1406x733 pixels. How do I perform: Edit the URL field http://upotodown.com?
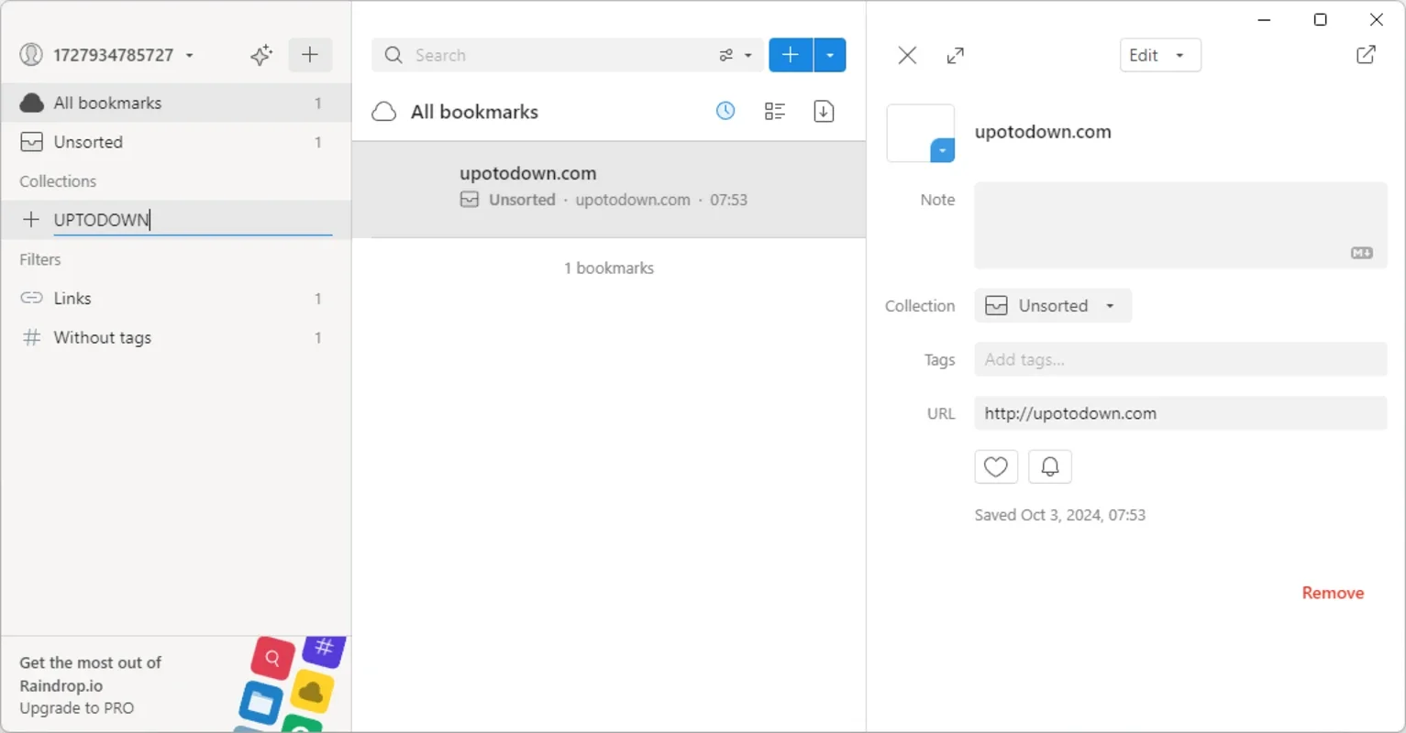click(1180, 413)
